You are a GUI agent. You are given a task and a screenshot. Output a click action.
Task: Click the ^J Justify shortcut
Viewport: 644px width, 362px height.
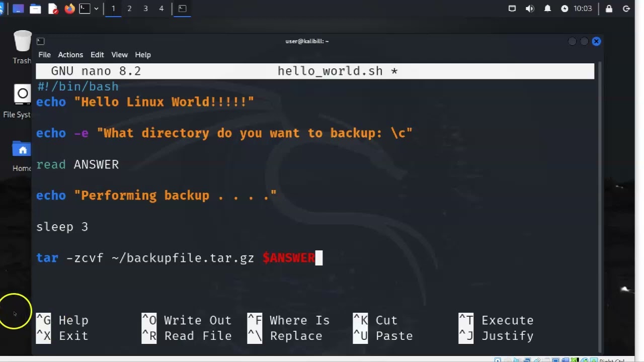pos(496,336)
